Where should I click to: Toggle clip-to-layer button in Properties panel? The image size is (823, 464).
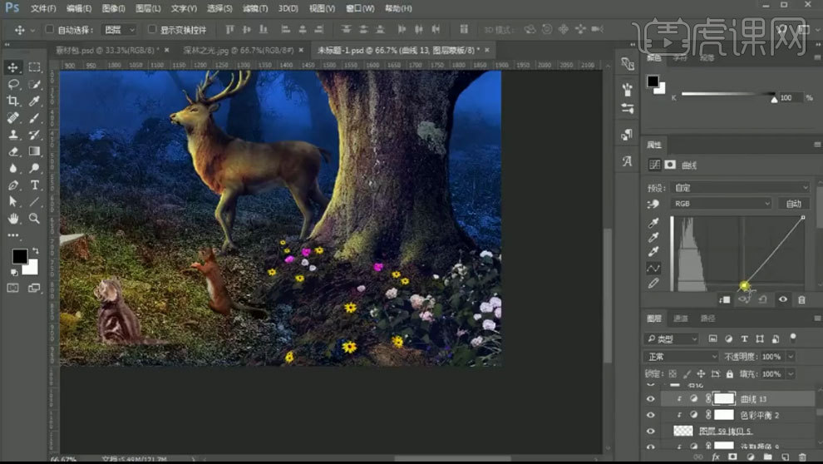[725, 299]
